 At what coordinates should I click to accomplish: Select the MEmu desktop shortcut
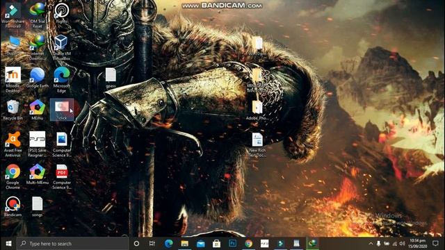click(x=37, y=110)
